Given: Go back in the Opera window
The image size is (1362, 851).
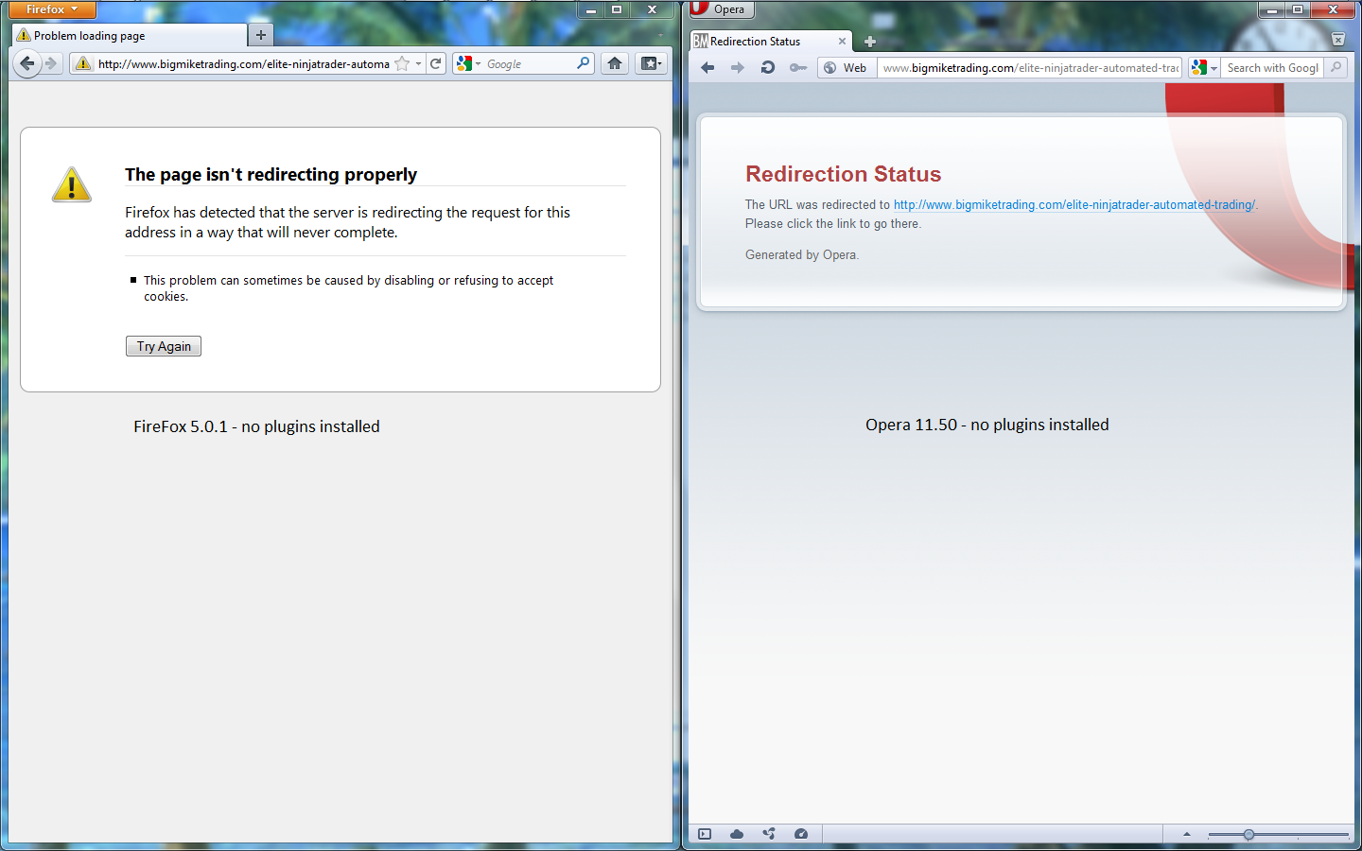Looking at the screenshot, I should pyautogui.click(x=707, y=67).
